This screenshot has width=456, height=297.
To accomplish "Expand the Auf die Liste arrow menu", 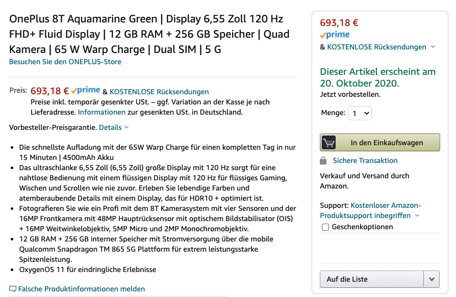I will click(432, 279).
